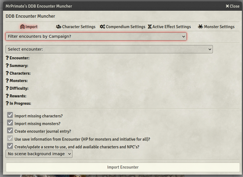This screenshot has width=243, height=177.
Task: Switch to the Import tab
Action: click(x=29, y=27)
